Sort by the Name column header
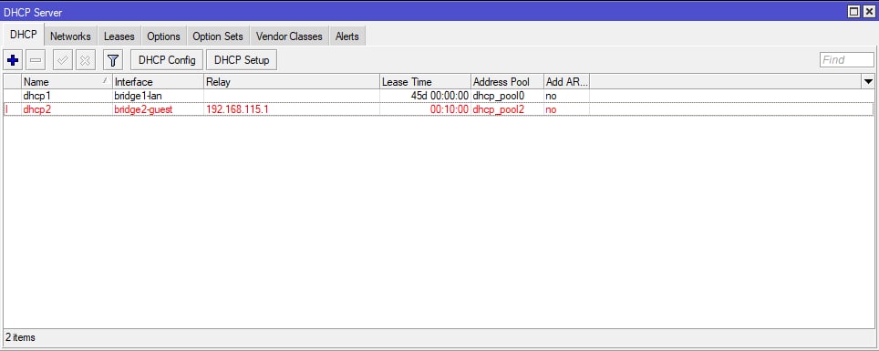Viewport: 879px width, 351px height. [67, 82]
